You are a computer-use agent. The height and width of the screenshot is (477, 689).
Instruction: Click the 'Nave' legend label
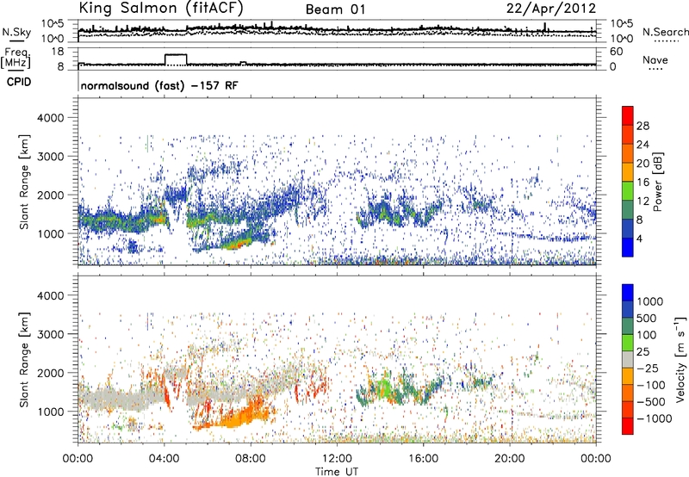(655, 59)
